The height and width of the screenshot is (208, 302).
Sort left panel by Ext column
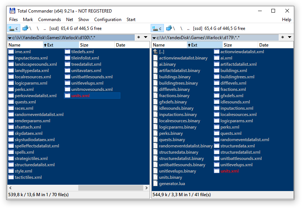61,45
